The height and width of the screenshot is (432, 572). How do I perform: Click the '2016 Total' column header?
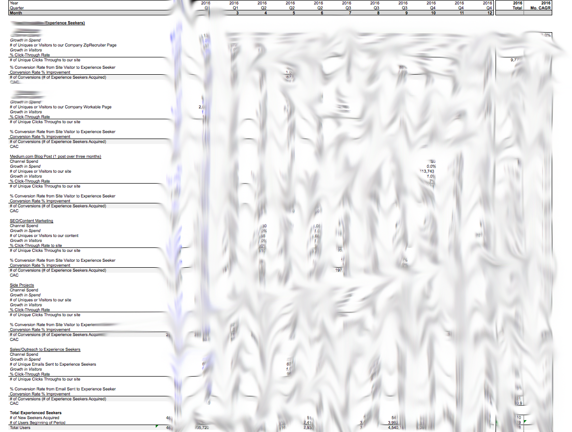tap(518, 5)
